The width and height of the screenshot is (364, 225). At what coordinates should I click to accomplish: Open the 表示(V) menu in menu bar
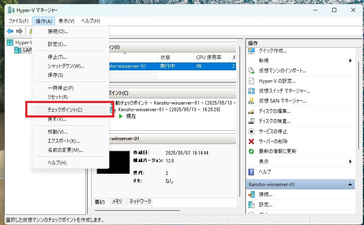point(66,21)
